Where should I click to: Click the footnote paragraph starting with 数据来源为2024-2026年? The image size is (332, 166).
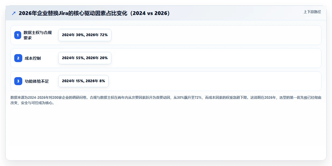coord(166,100)
